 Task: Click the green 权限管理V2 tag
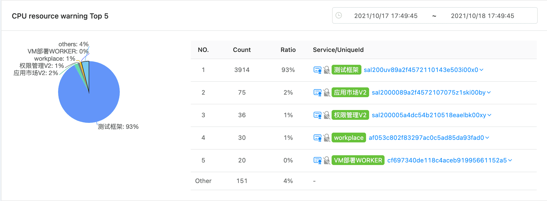[x=350, y=115]
